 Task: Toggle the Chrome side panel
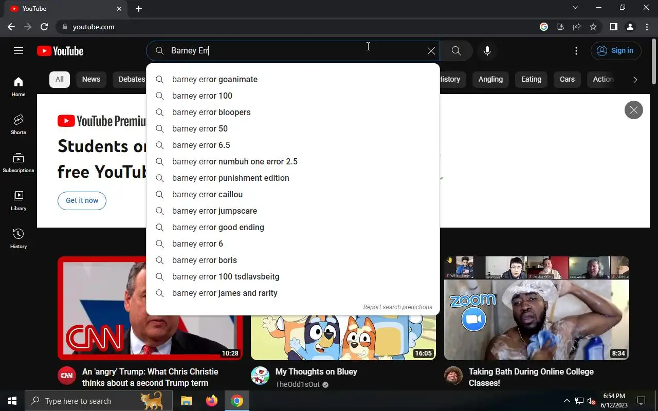pyautogui.click(x=613, y=27)
